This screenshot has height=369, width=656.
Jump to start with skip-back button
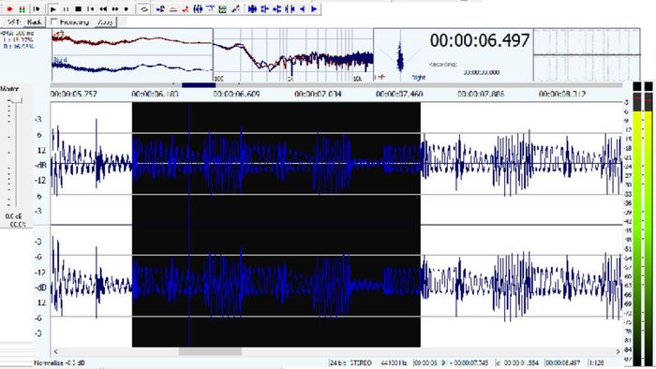coord(90,8)
